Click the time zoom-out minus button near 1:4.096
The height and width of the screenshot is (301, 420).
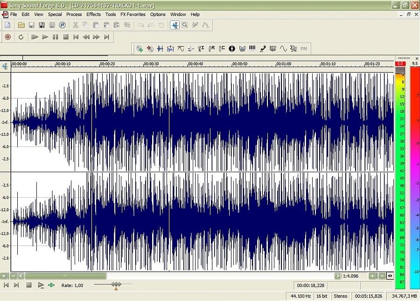382,276
